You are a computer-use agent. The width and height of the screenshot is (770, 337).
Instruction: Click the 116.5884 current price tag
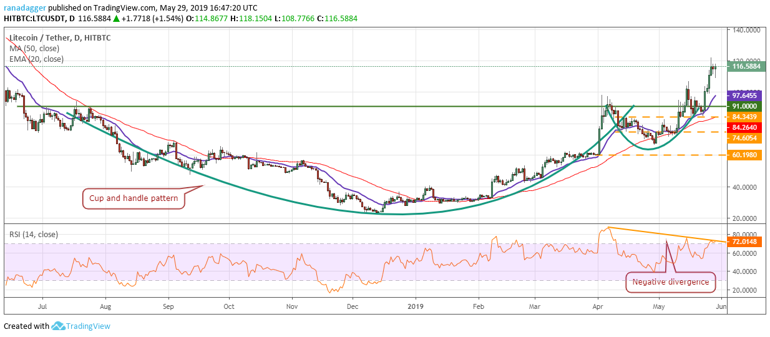pyautogui.click(x=747, y=66)
